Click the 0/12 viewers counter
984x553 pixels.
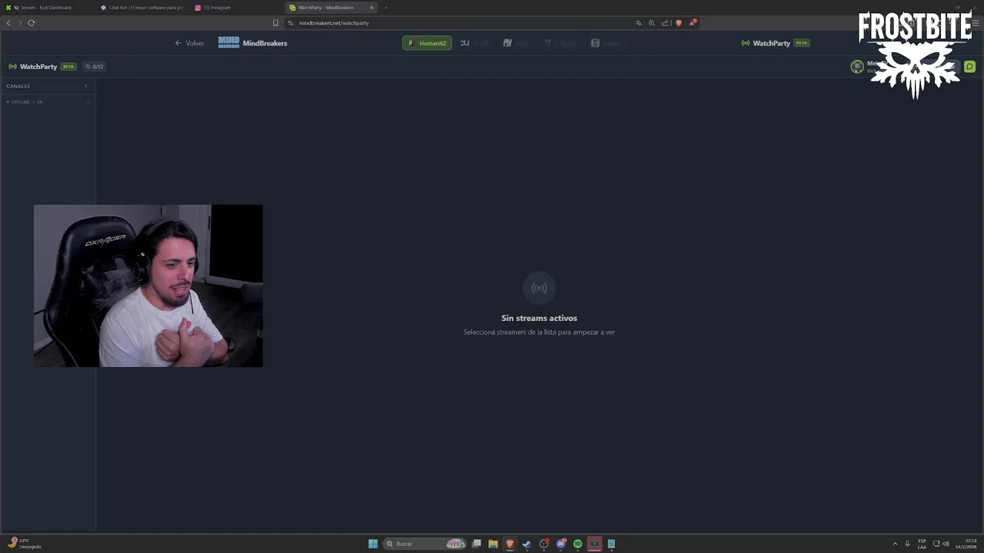click(x=94, y=67)
